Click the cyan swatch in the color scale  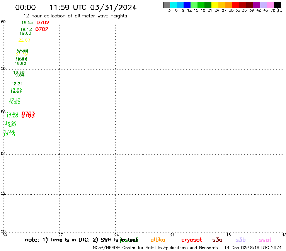pos(174,5)
